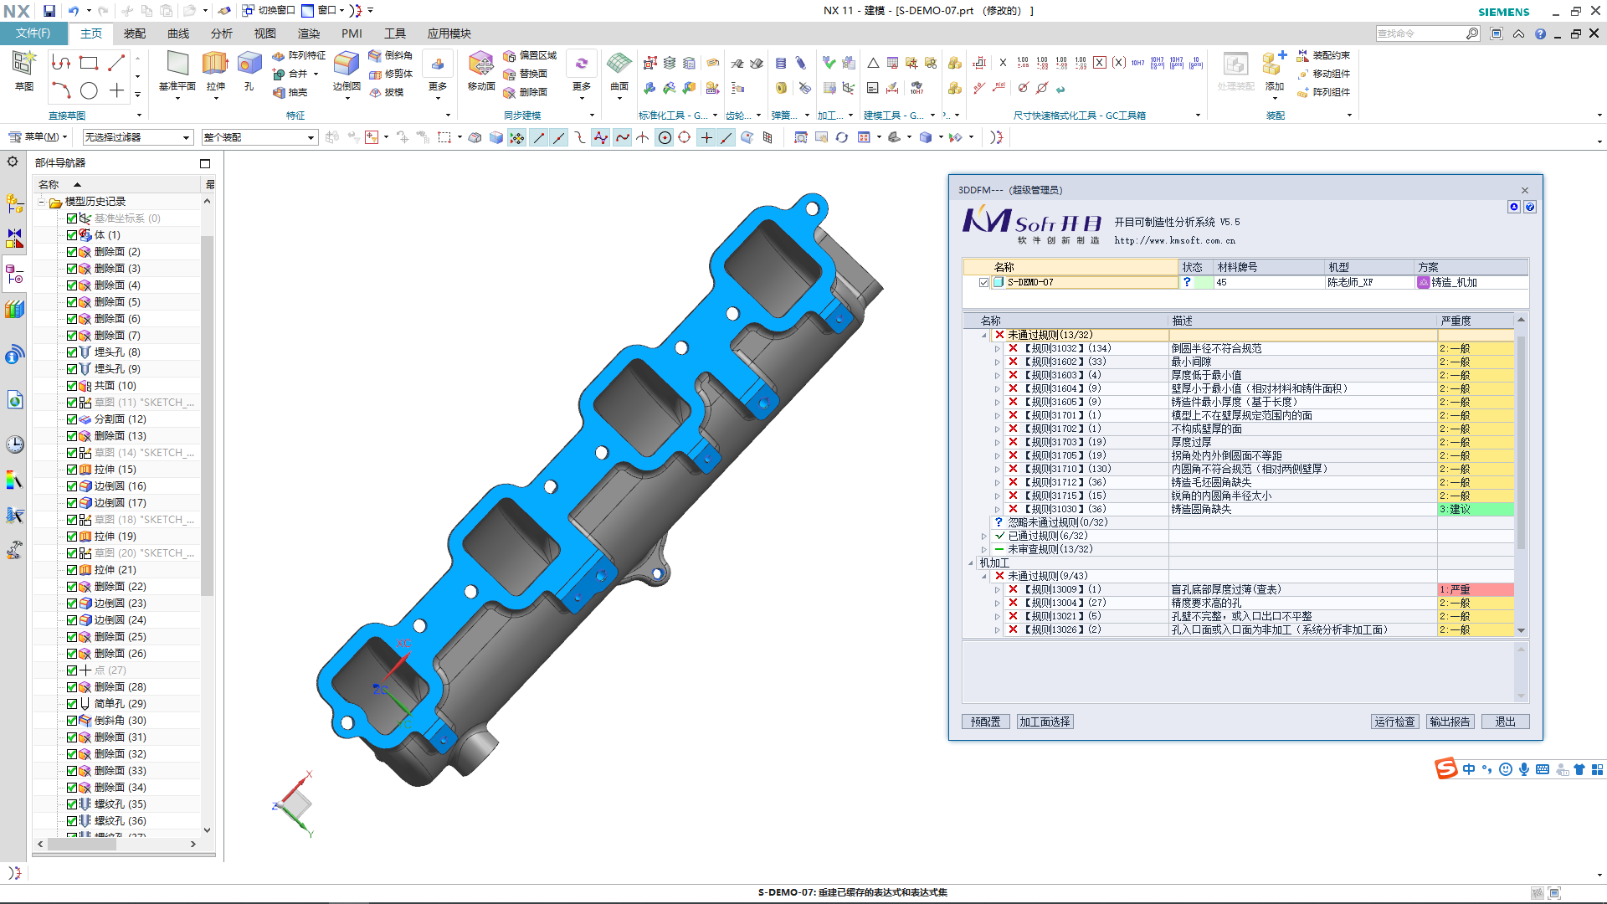Click the Save icon in title bar
The image size is (1607, 904).
tap(49, 11)
